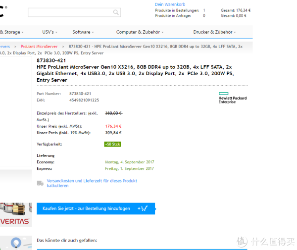Image resolution: width=297 pixels, height=250 pixels.
Task: Open the Servers breadcrumb link
Action: pyautogui.click(x=5, y=47)
